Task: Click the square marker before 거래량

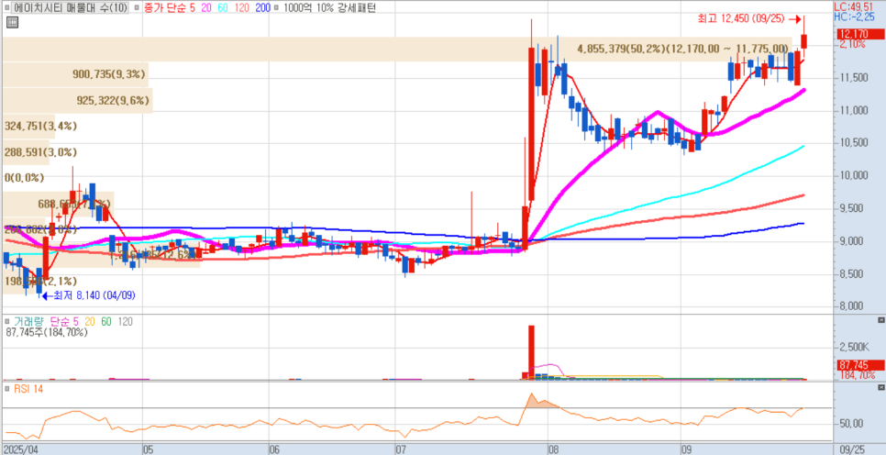Action: (x=6, y=321)
